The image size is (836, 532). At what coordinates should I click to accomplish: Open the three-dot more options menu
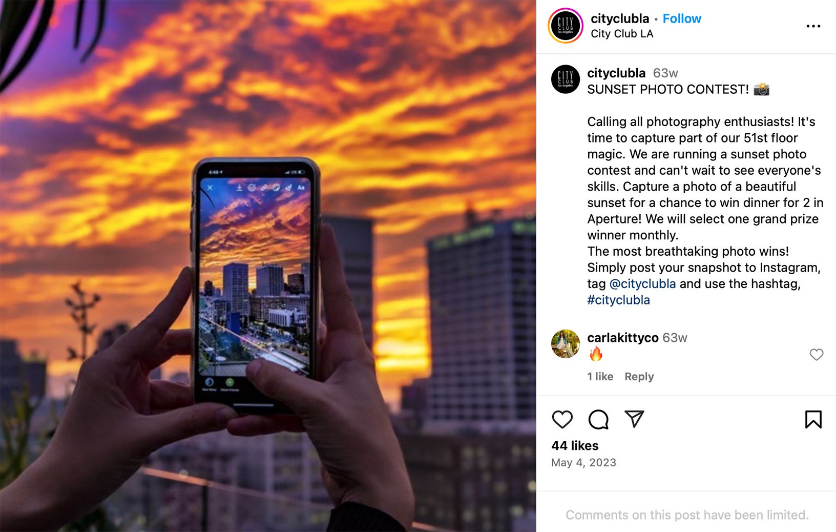[813, 26]
